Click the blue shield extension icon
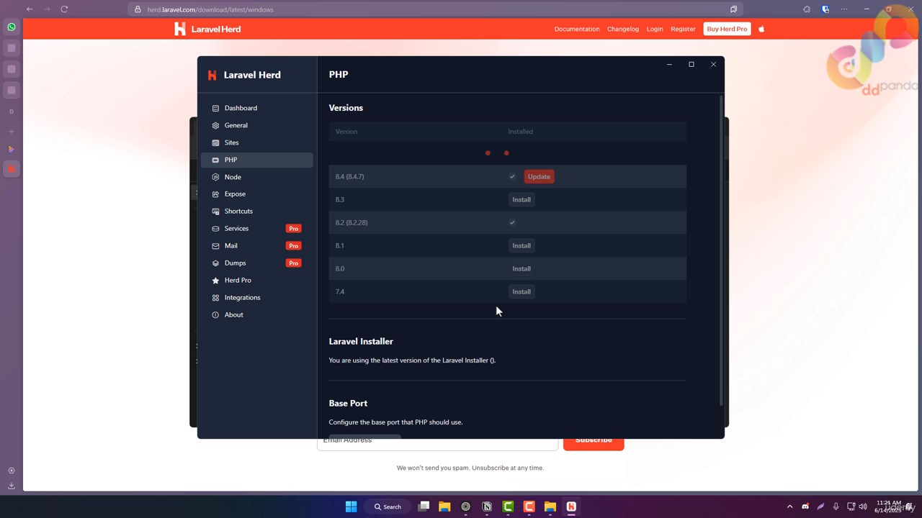The image size is (922, 518). 825,9
